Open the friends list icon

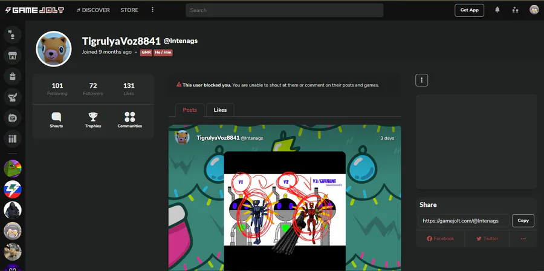pyautogui.click(x=515, y=10)
